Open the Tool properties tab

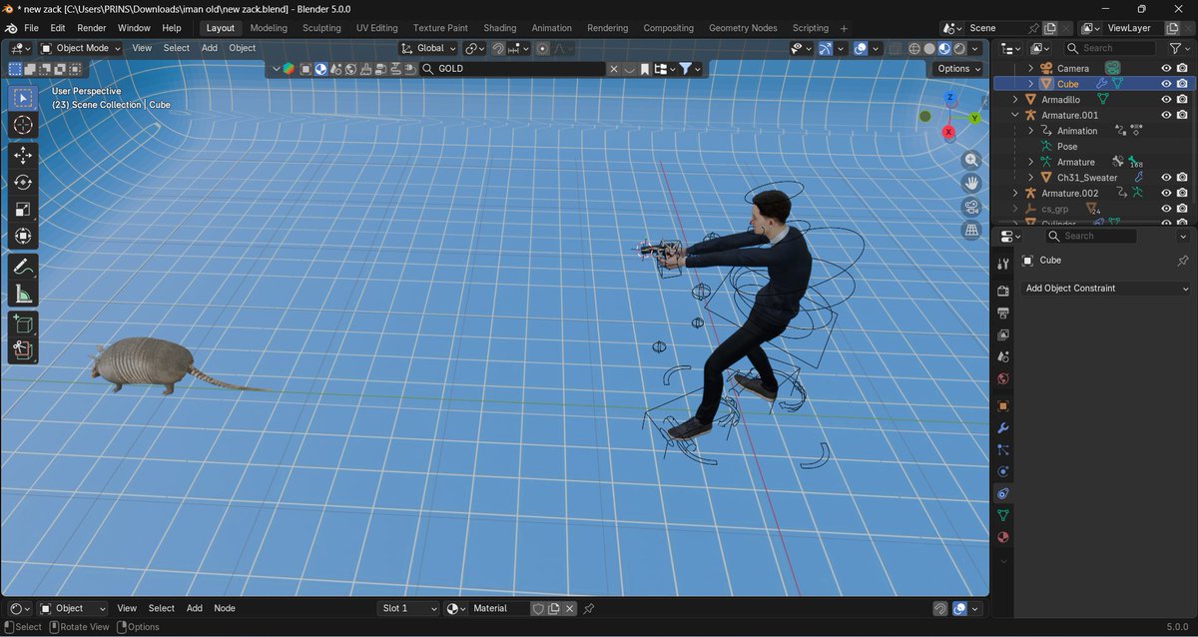tap(1003, 264)
